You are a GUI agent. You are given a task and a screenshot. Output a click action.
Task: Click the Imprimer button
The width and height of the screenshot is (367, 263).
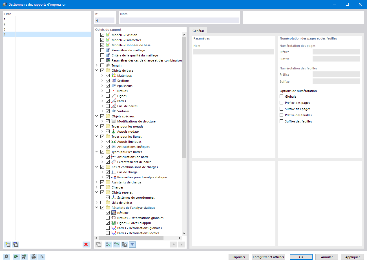pyautogui.click(x=239, y=257)
